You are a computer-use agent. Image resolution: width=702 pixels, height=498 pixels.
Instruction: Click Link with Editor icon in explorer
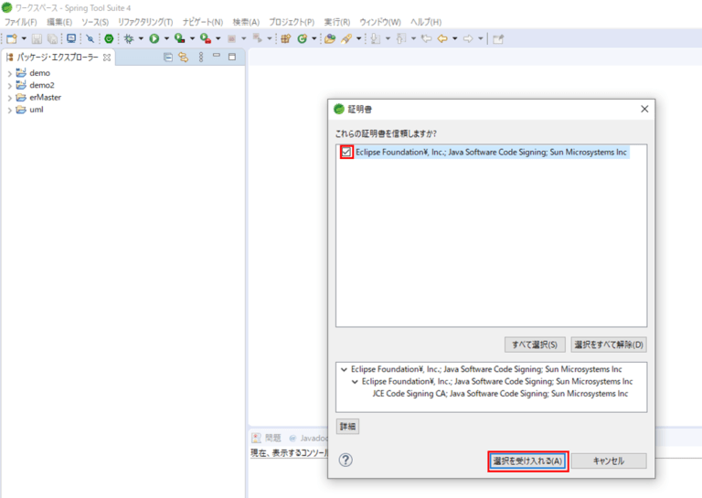coord(183,57)
